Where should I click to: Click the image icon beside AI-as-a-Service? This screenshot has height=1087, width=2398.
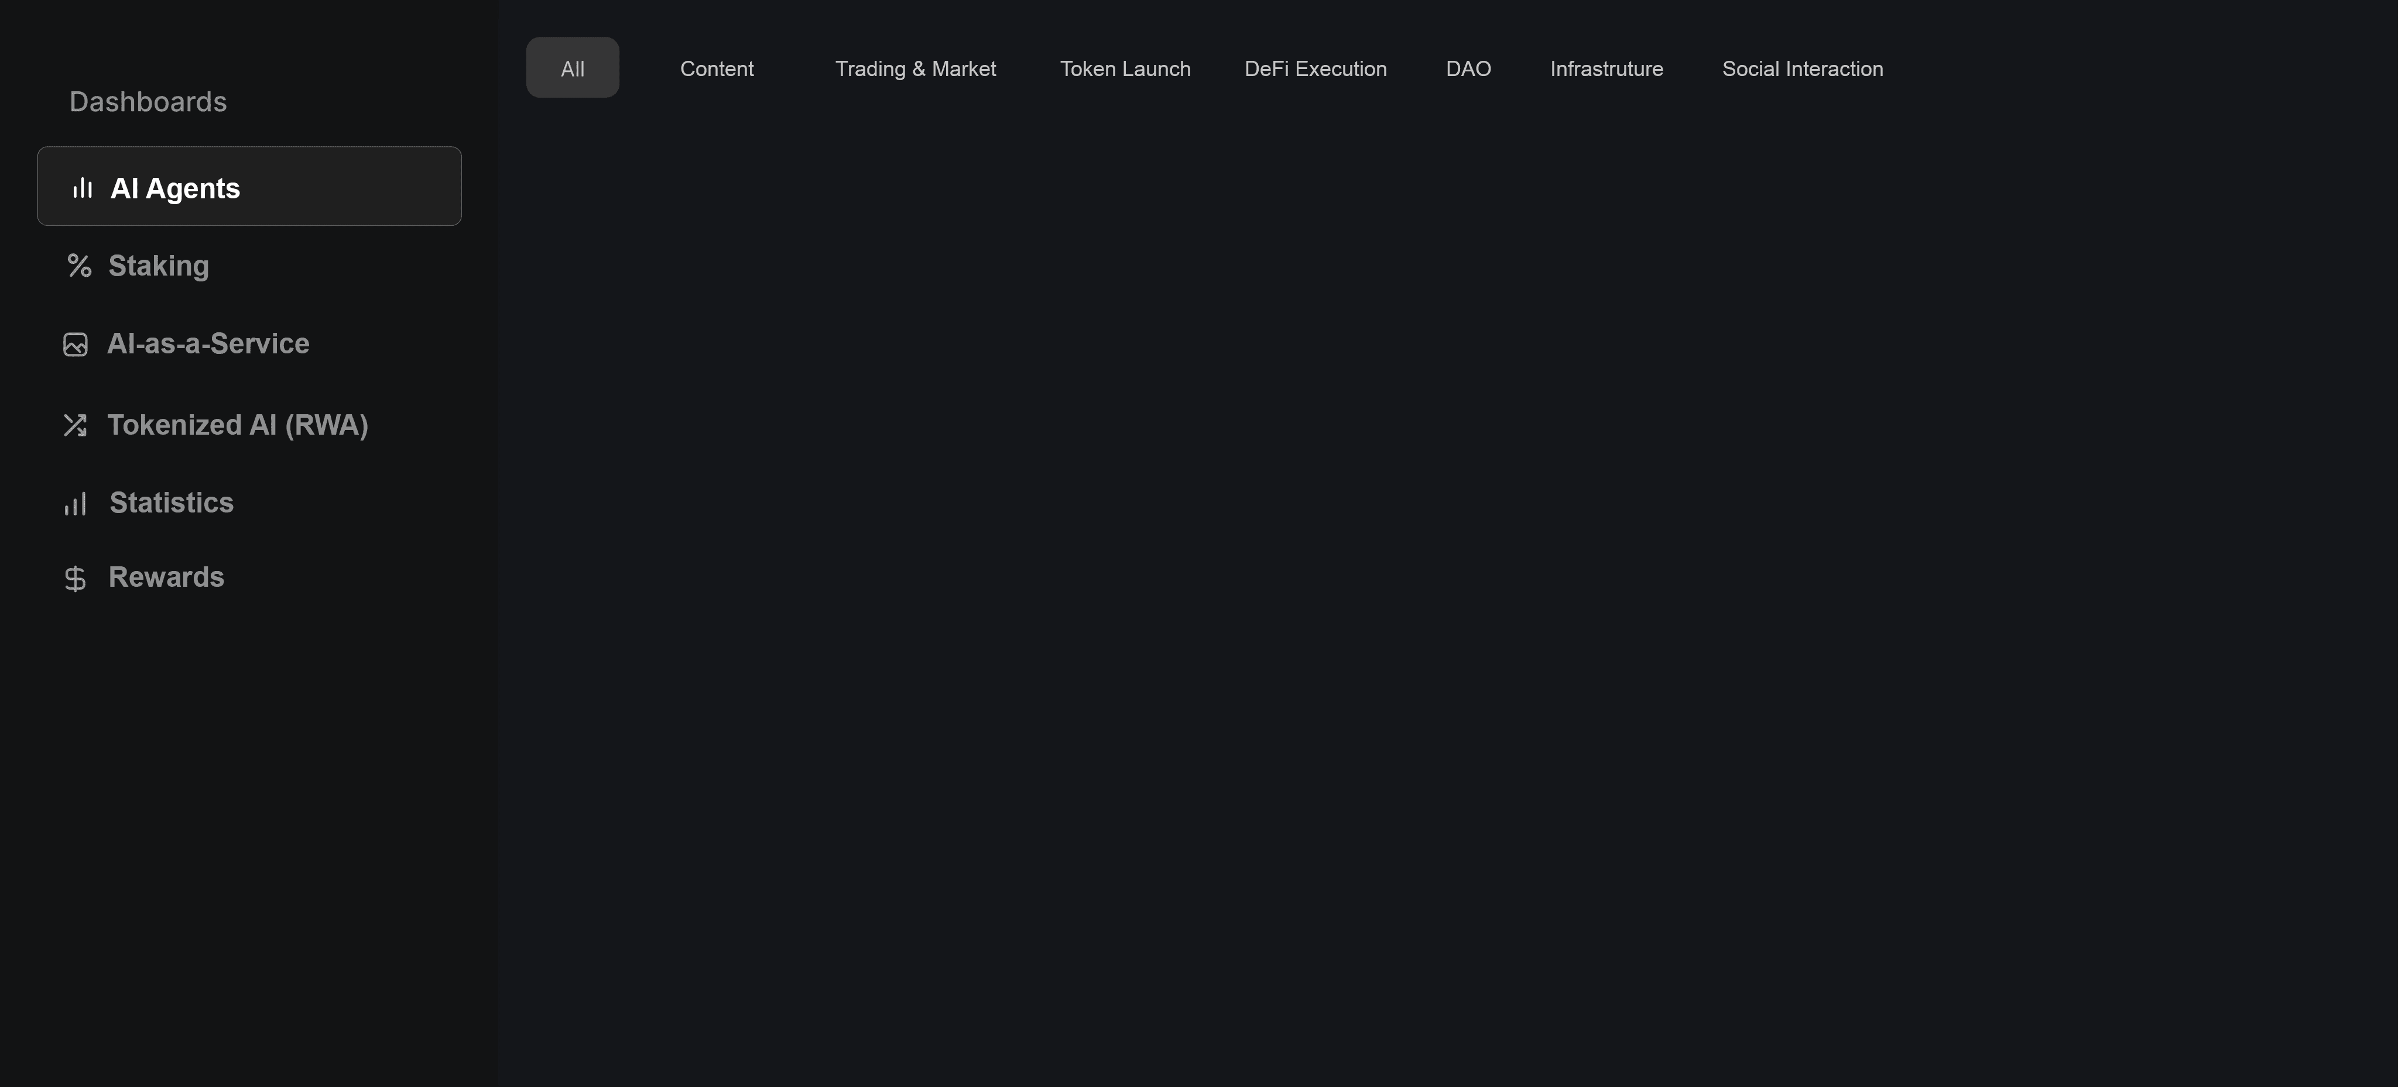coord(76,345)
